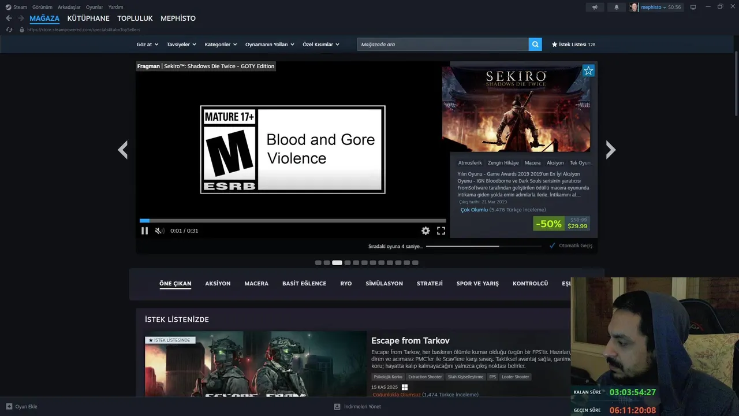Open the Görünüm menu
The height and width of the screenshot is (416, 739).
pos(42,7)
